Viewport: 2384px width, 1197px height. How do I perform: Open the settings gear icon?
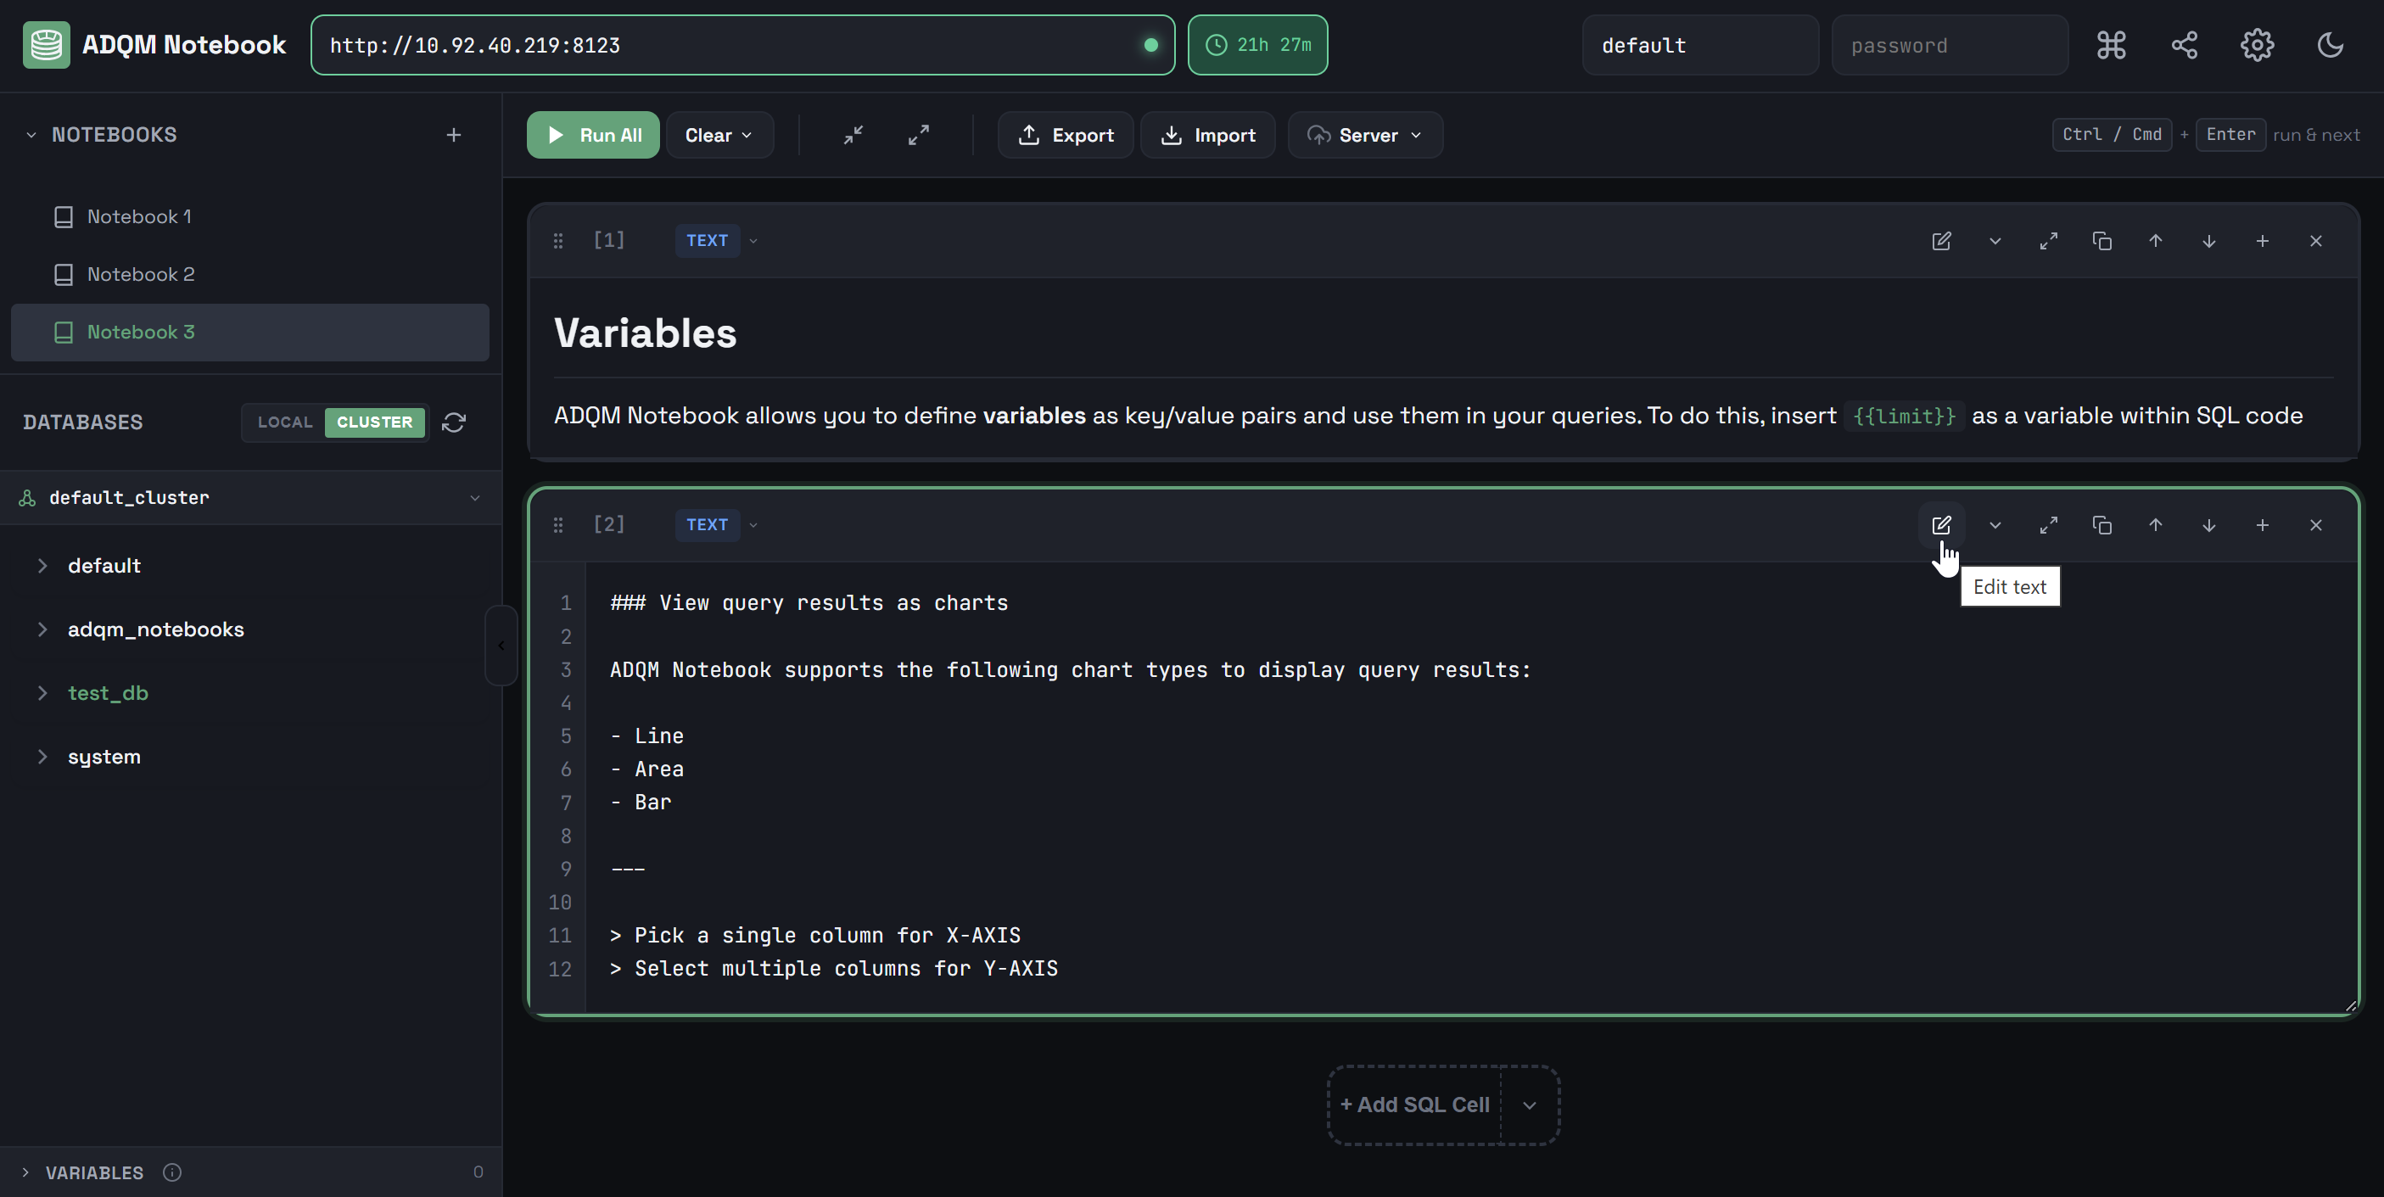[2256, 44]
